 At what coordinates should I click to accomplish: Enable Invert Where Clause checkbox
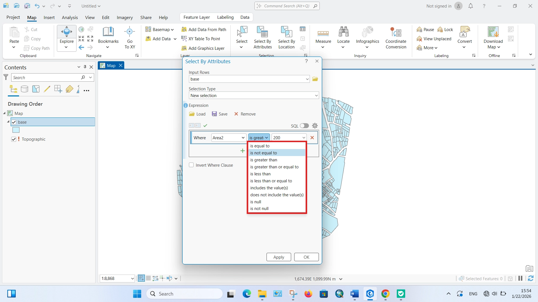[191, 165]
